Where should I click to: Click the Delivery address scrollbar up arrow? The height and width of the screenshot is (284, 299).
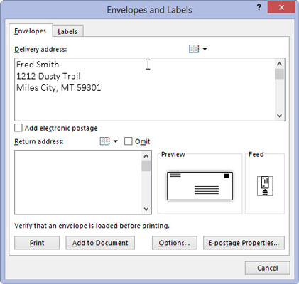coord(279,64)
